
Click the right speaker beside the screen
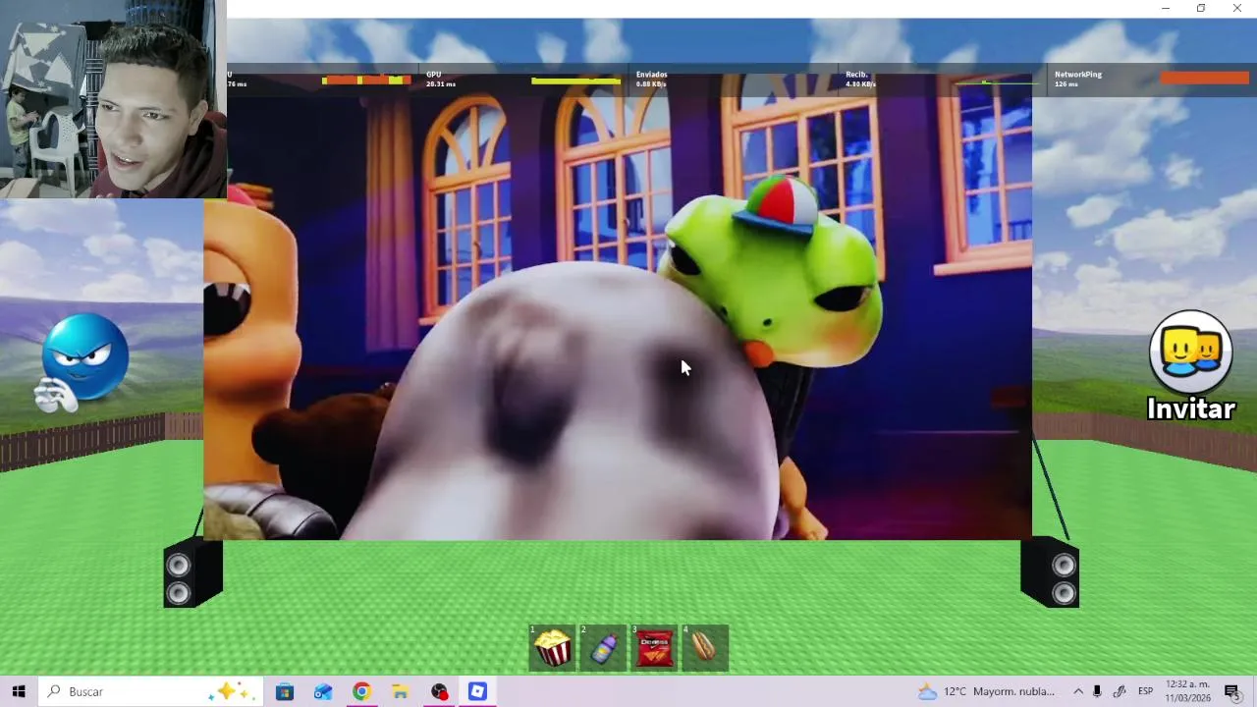click(x=1050, y=572)
